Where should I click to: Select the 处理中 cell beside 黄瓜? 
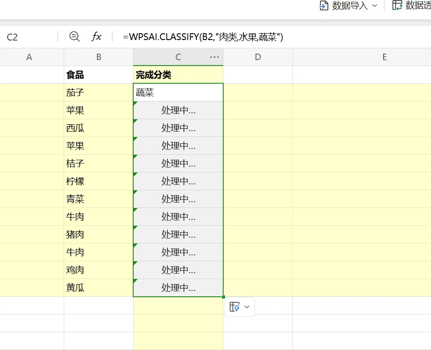tap(178, 288)
